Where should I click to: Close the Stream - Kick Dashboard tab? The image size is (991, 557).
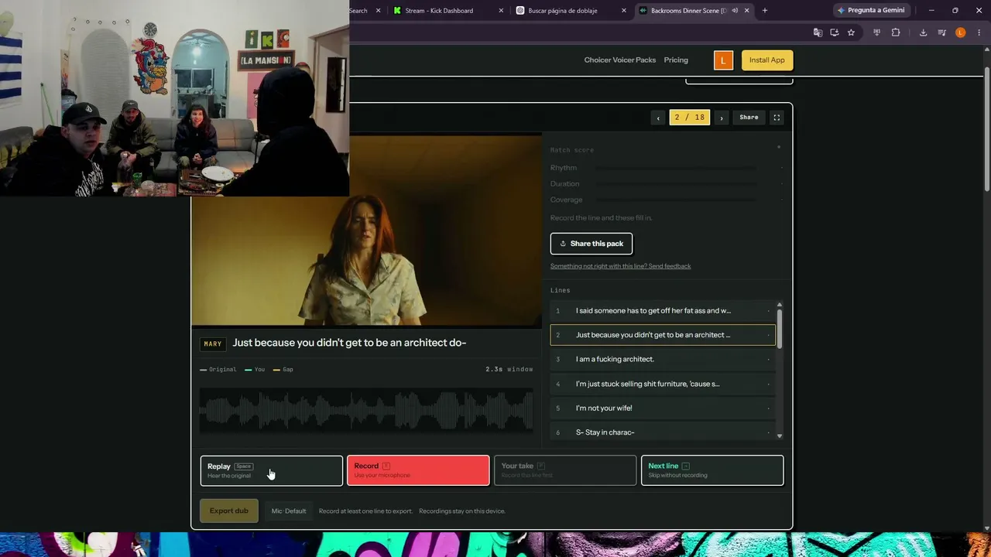point(501,11)
